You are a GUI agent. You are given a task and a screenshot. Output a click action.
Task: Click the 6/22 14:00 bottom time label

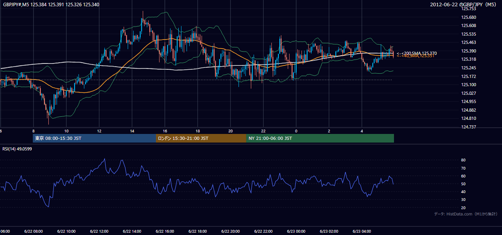coord(132,231)
